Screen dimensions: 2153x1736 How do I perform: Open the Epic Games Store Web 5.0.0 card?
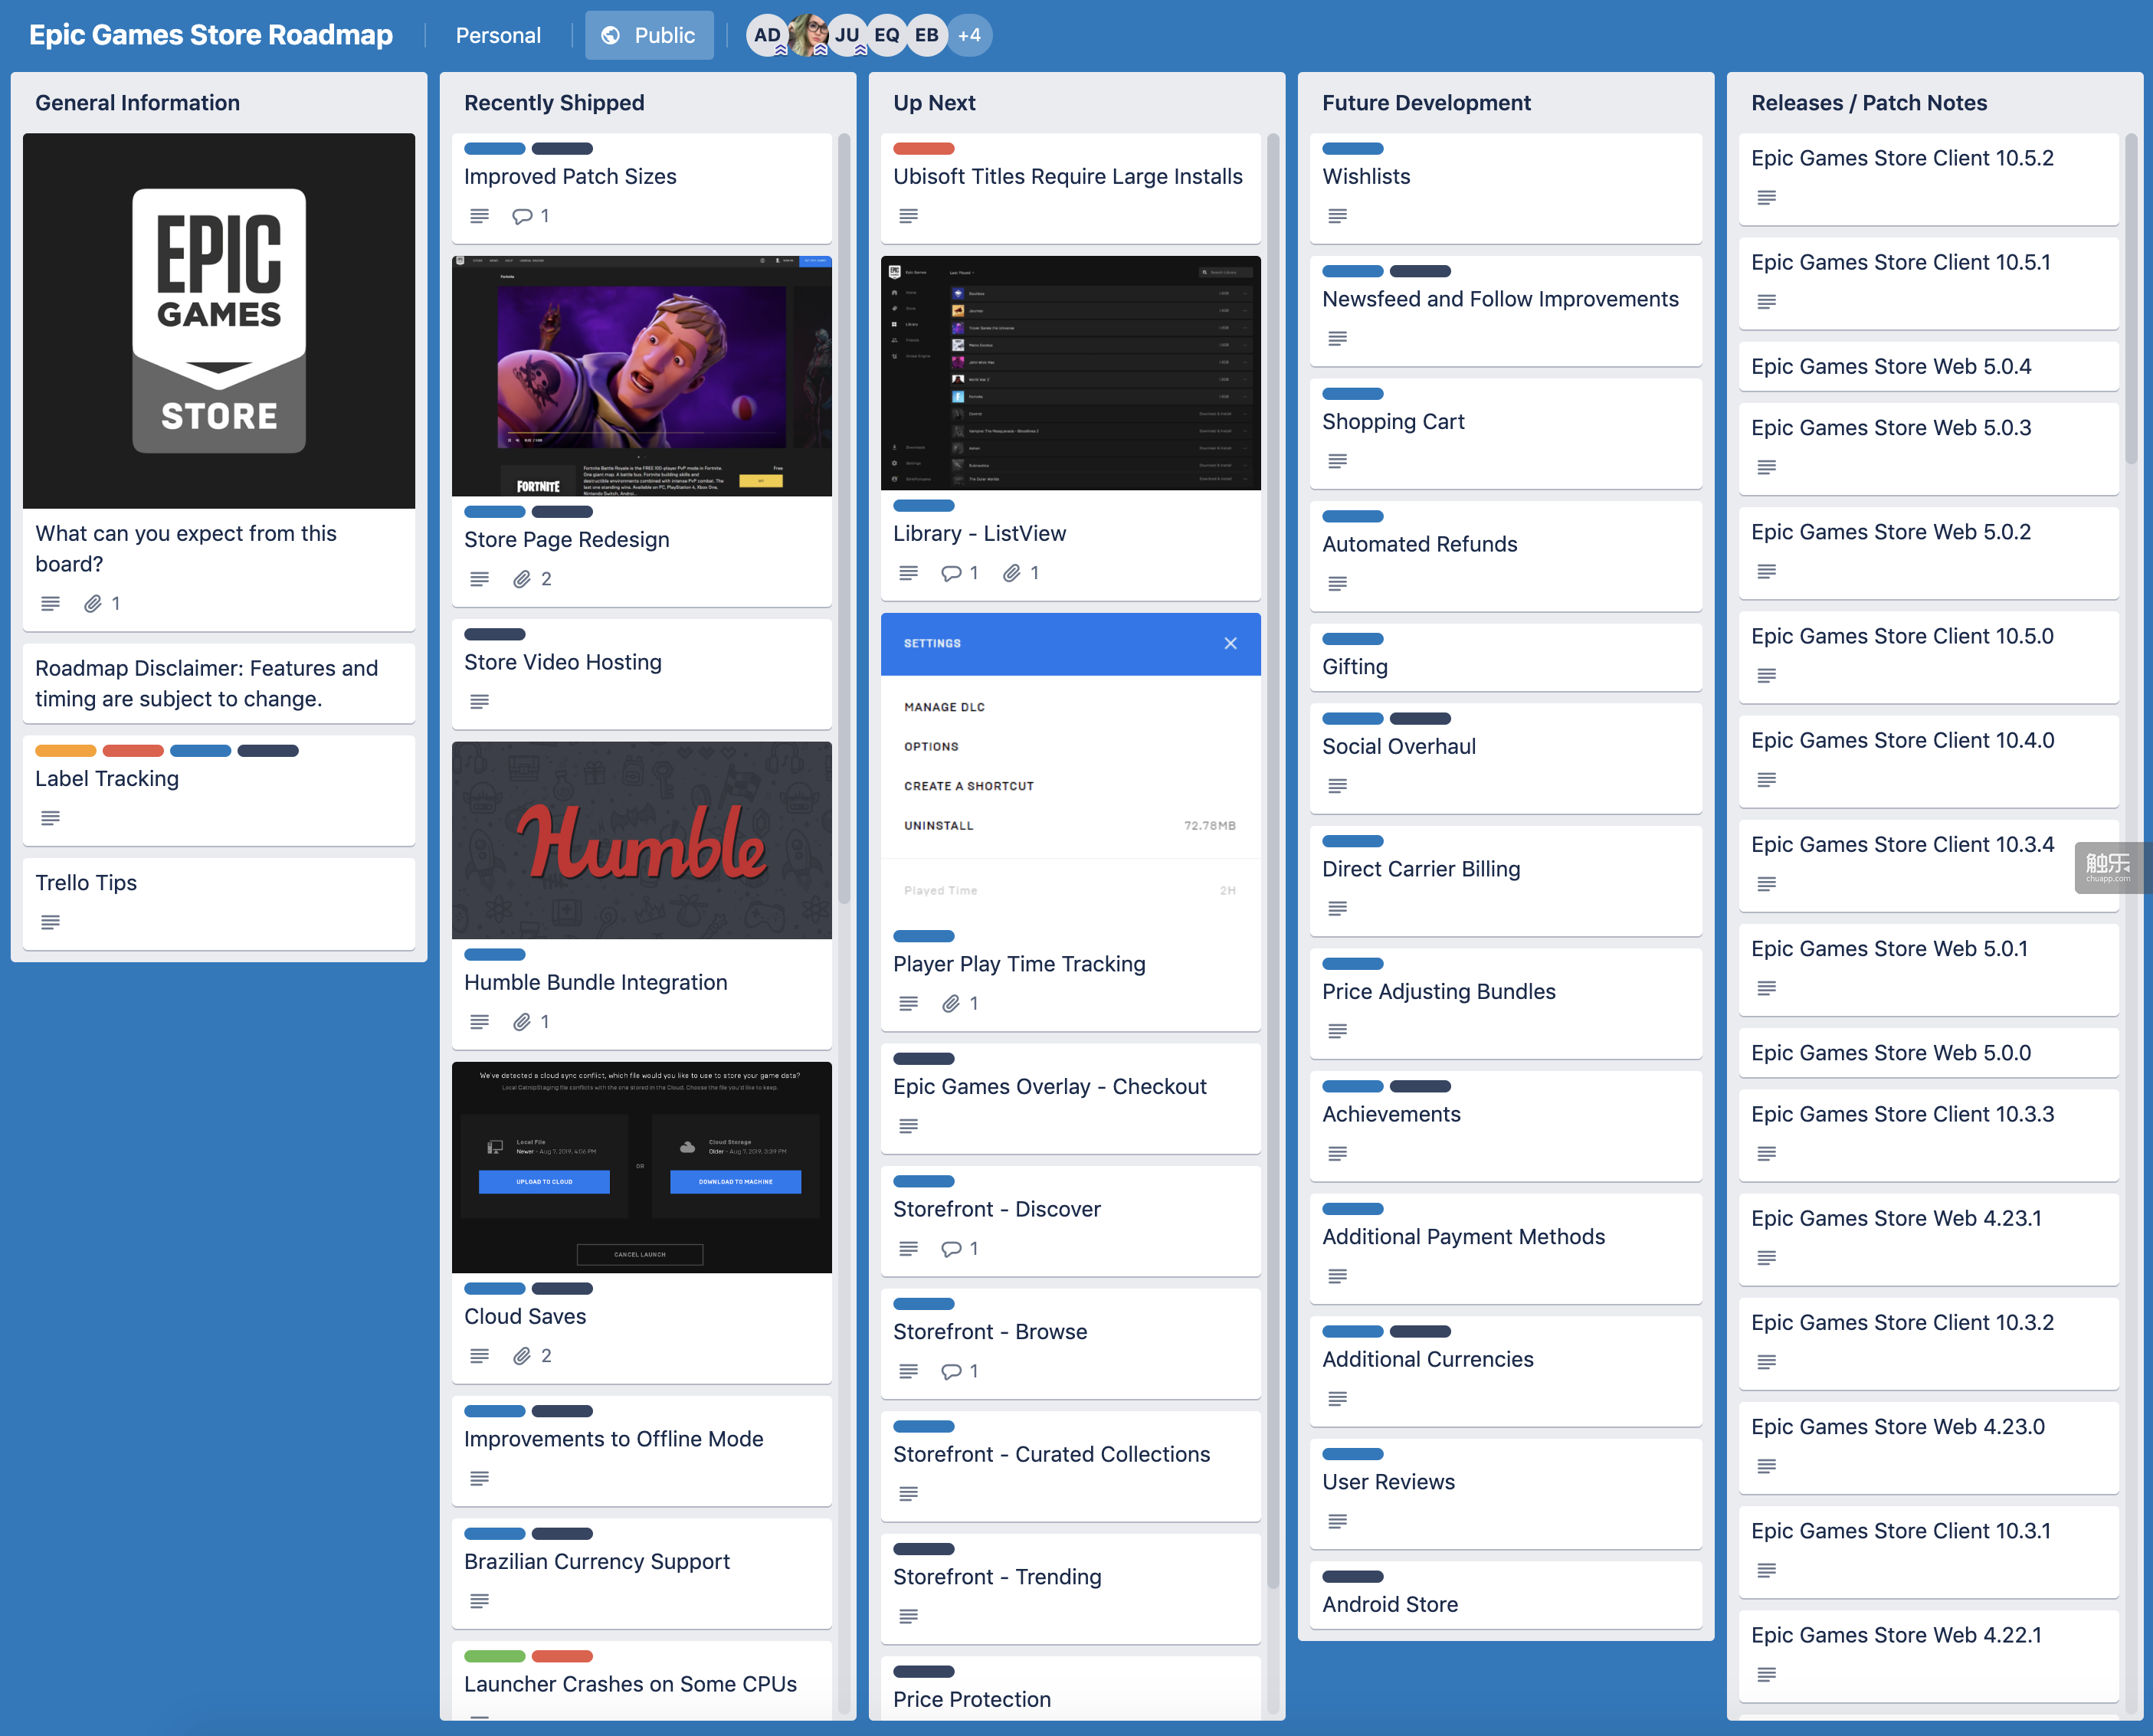tap(1929, 1053)
